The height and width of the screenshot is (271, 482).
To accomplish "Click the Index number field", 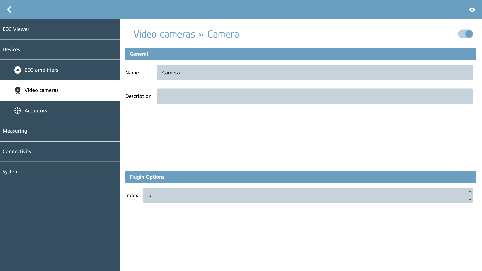I will point(308,195).
